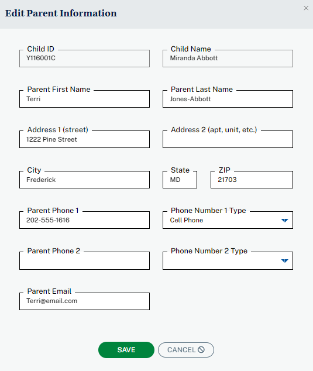Click the empty Address 2 field
The width and height of the screenshot is (313, 371).
(228, 139)
